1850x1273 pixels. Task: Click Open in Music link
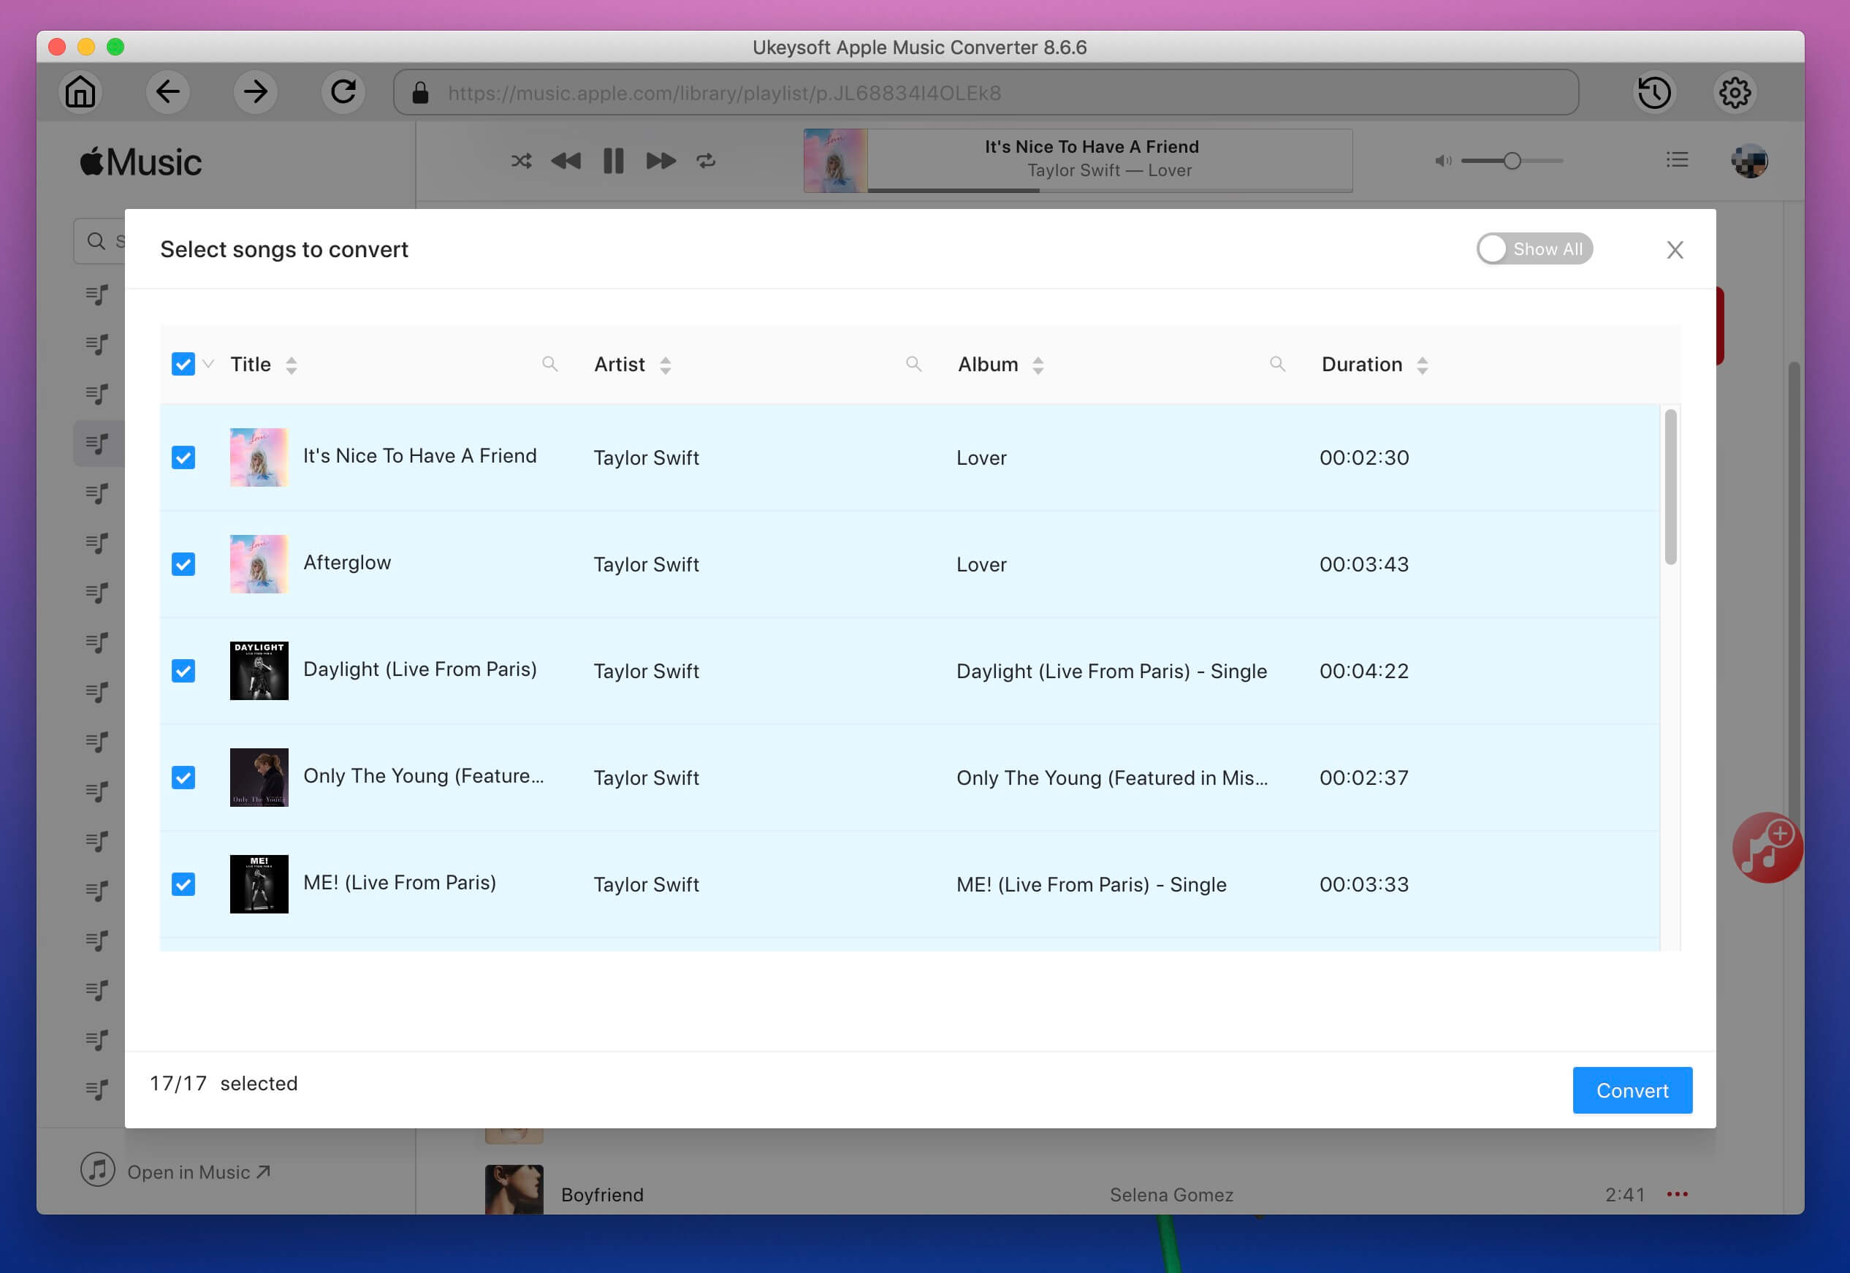(x=197, y=1171)
